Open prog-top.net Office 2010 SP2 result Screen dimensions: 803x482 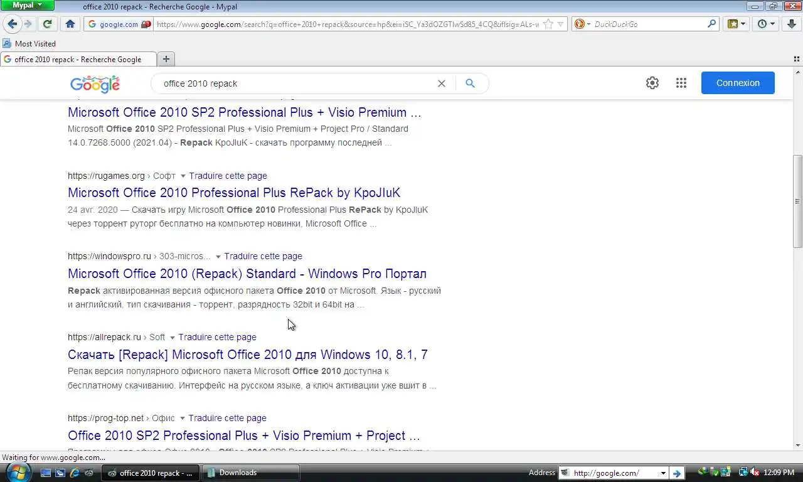point(244,436)
